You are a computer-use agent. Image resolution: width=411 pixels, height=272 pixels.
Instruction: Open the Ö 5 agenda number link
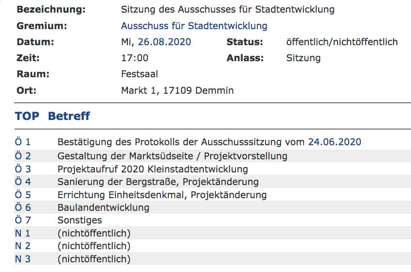[x=23, y=195]
